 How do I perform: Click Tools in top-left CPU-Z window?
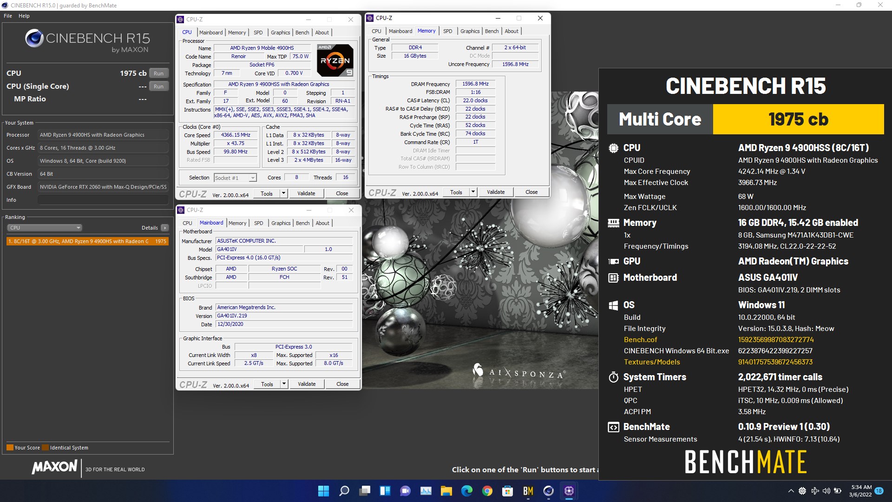[x=267, y=193]
